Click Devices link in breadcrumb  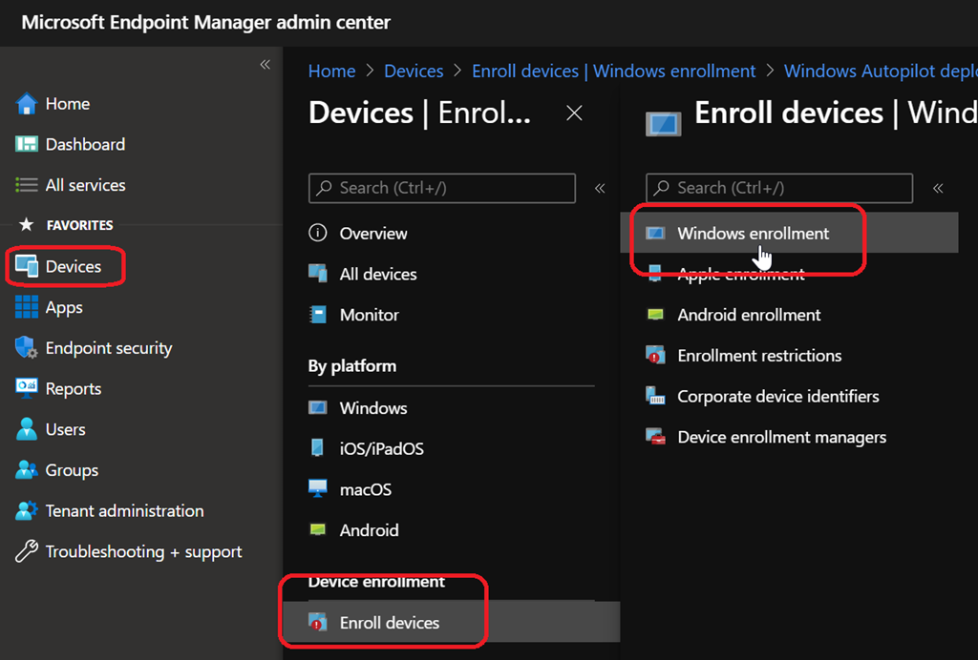pyautogui.click(x=414, y=72)
